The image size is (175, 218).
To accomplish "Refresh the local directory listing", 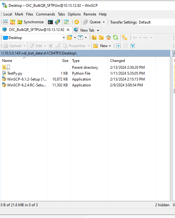I will [115, 37].
